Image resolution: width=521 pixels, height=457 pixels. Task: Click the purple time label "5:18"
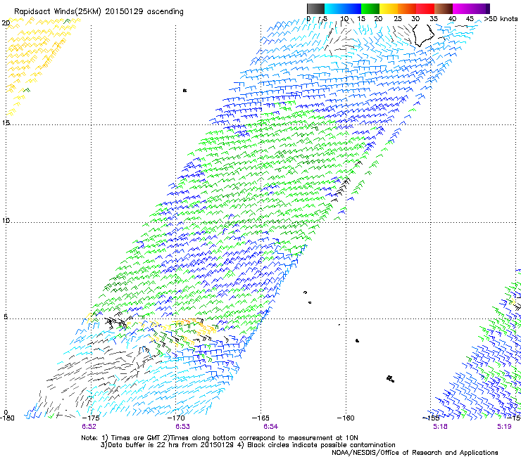tap(440, 427)
